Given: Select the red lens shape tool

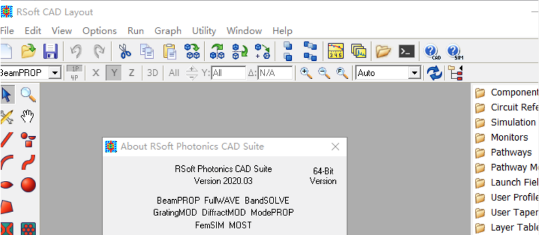Looking at the screenshot, I should pyautogui.click(x=7, y=185).
